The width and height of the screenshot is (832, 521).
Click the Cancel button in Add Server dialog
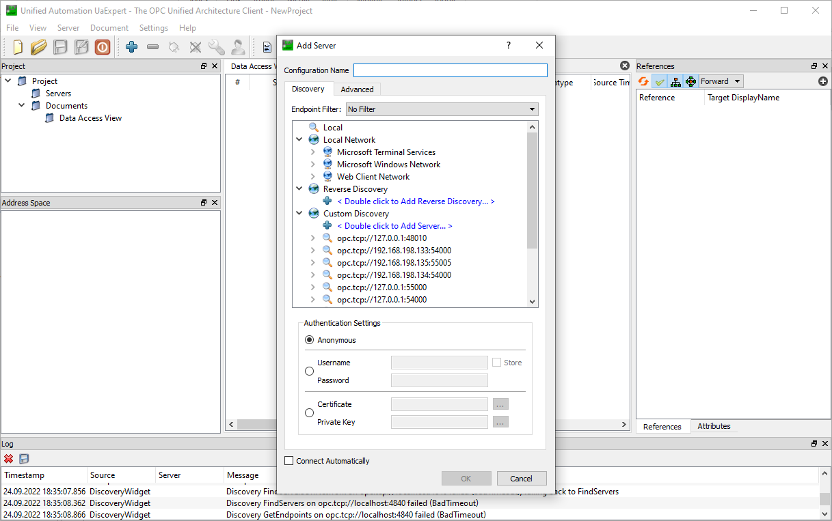click(x=522, y=479)
